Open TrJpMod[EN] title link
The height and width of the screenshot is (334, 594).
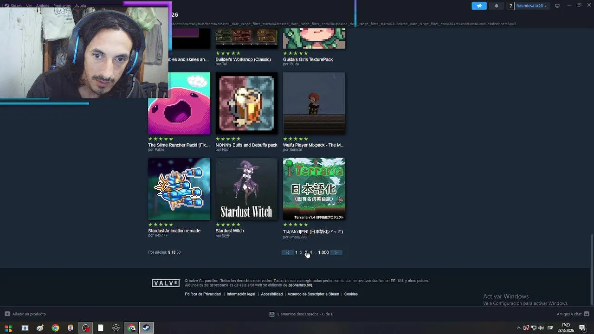pos(313,231)
